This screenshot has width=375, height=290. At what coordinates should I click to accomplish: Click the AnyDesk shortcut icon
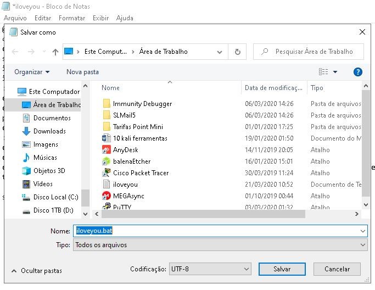point(107,150)
